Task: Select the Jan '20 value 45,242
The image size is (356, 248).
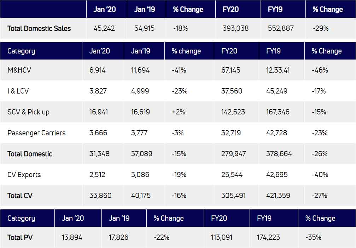Action: (x=104, y=28)
